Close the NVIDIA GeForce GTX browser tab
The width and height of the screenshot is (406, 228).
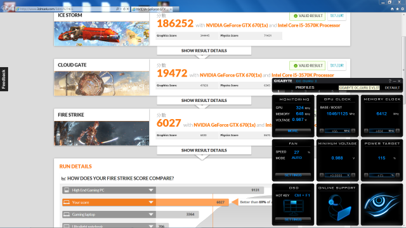click(x=171, y=9)
